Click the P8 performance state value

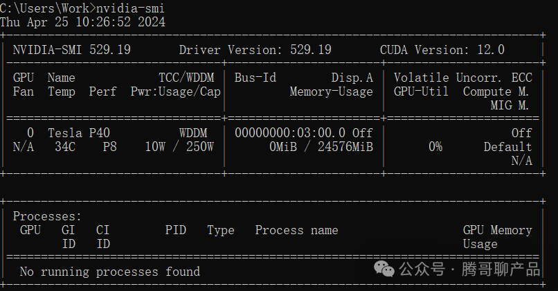coord(110,147)
